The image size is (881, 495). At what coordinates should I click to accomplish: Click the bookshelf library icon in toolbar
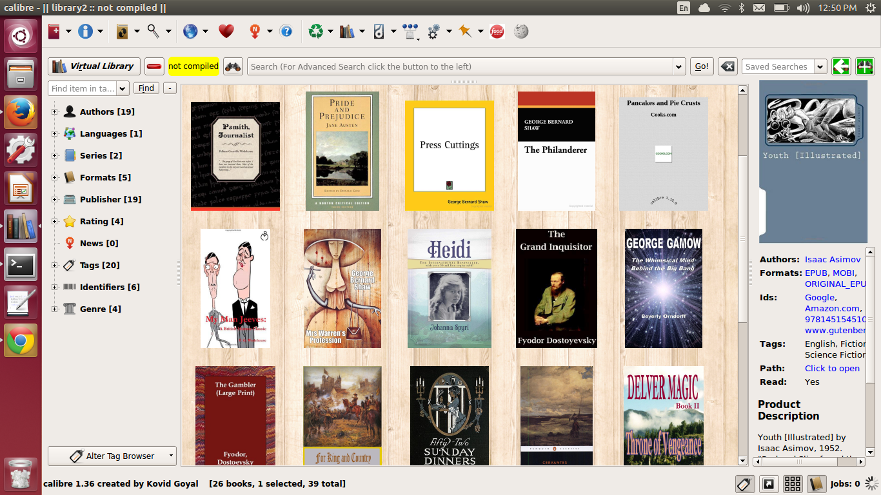pos(347,31)
